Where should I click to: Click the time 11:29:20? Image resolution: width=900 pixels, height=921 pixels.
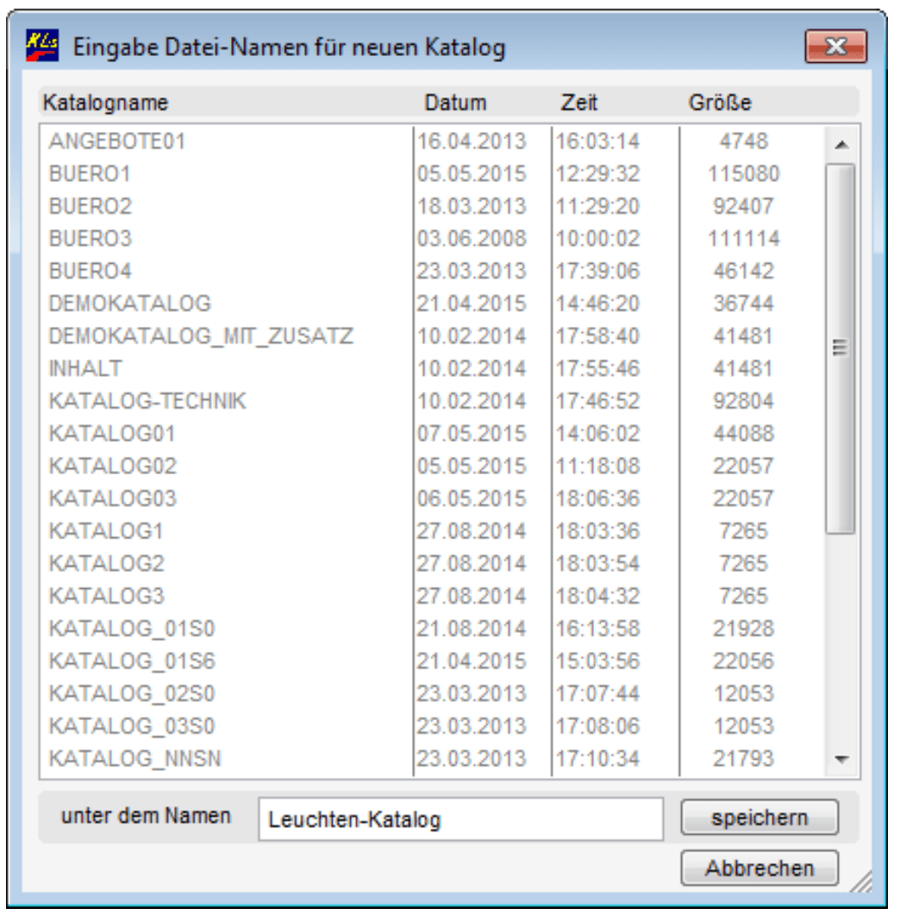pyautogui.click(x=597, y=206)
